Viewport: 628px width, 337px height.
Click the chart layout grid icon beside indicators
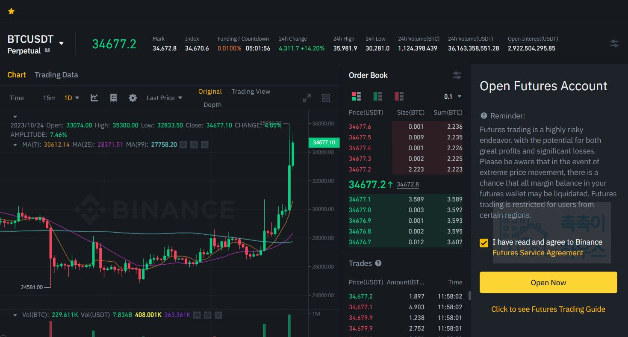pyautogui.click(x=113, y=98)
